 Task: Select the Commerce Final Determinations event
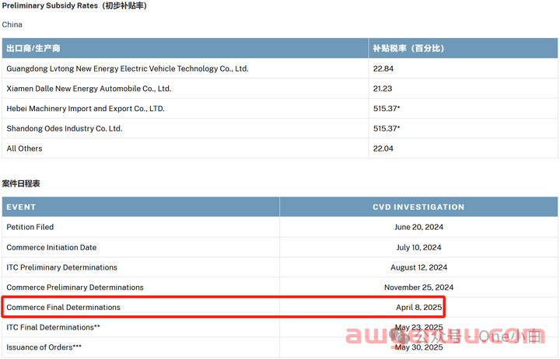(x=64, y=307)
